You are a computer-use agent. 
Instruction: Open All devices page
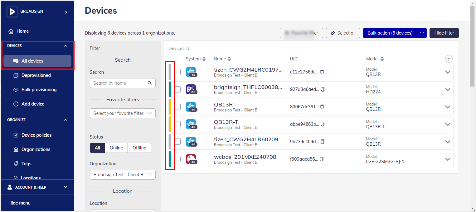(37, 61)
